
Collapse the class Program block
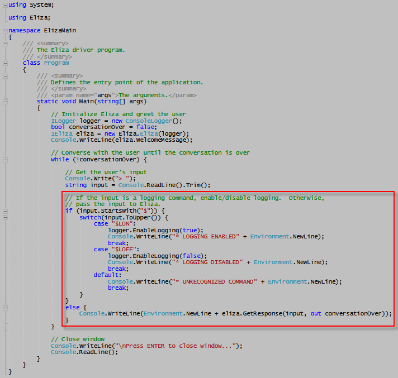pos(5,63)
